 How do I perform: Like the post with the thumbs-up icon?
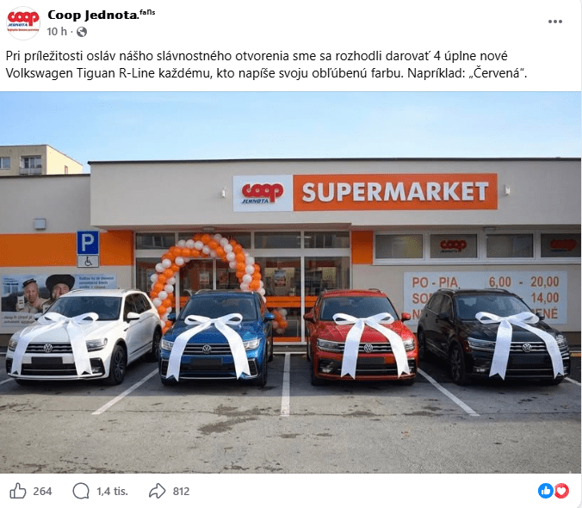pos(18,491)
